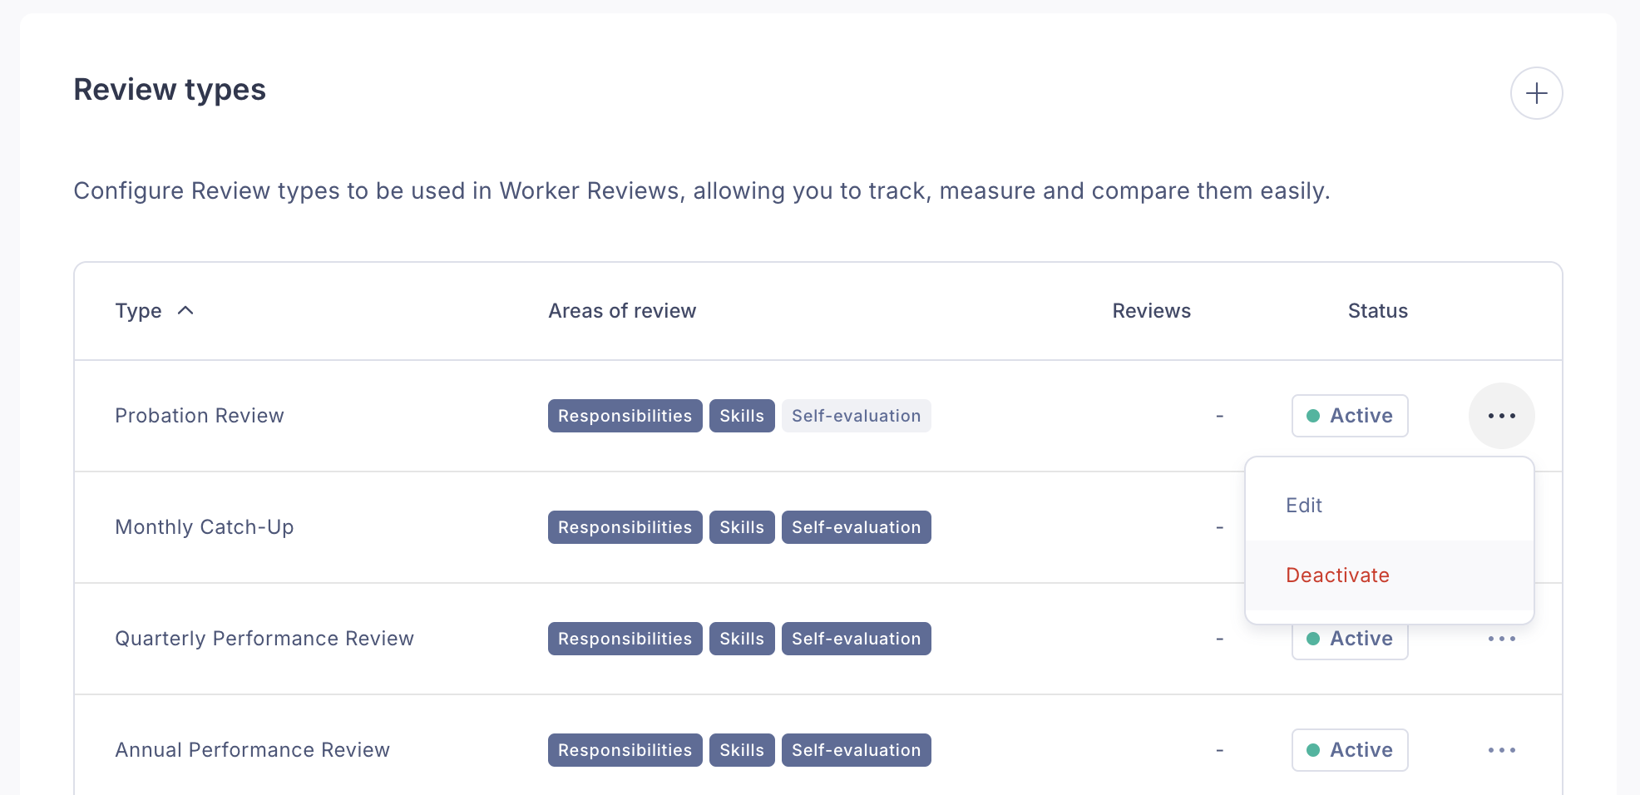Screen dimensions: 1640x795
Task: Open the Probation Review three-dot menu
Action: [1501, 416]
